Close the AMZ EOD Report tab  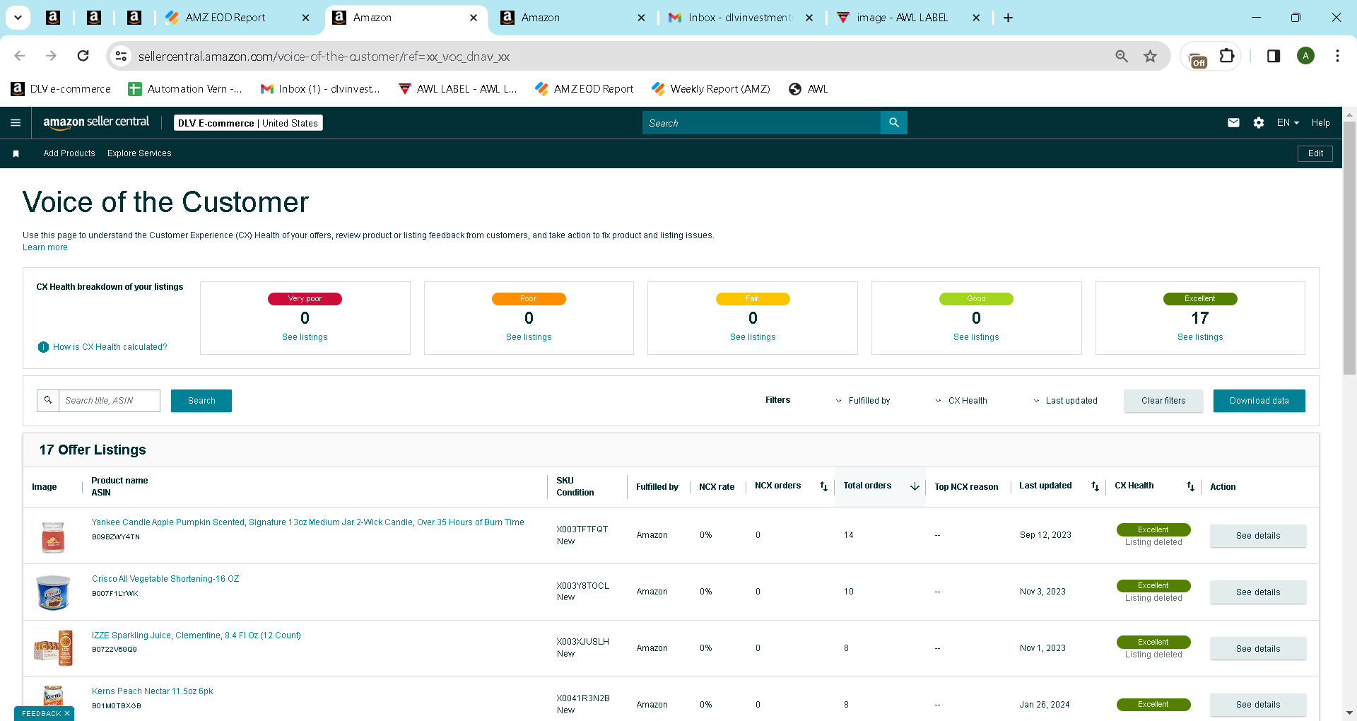[x=305, y=18]
